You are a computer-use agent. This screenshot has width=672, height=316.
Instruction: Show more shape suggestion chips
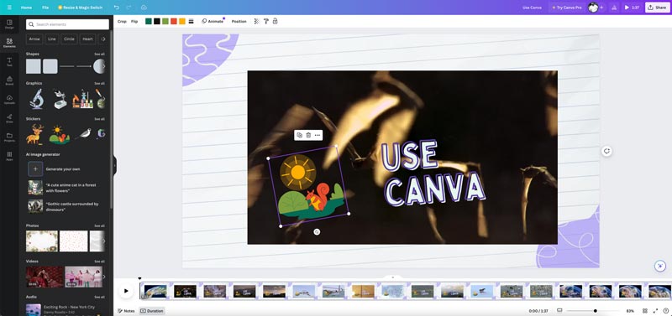[x=102, y=39]
